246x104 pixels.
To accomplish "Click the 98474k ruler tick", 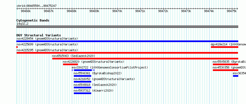I will 209,11.
